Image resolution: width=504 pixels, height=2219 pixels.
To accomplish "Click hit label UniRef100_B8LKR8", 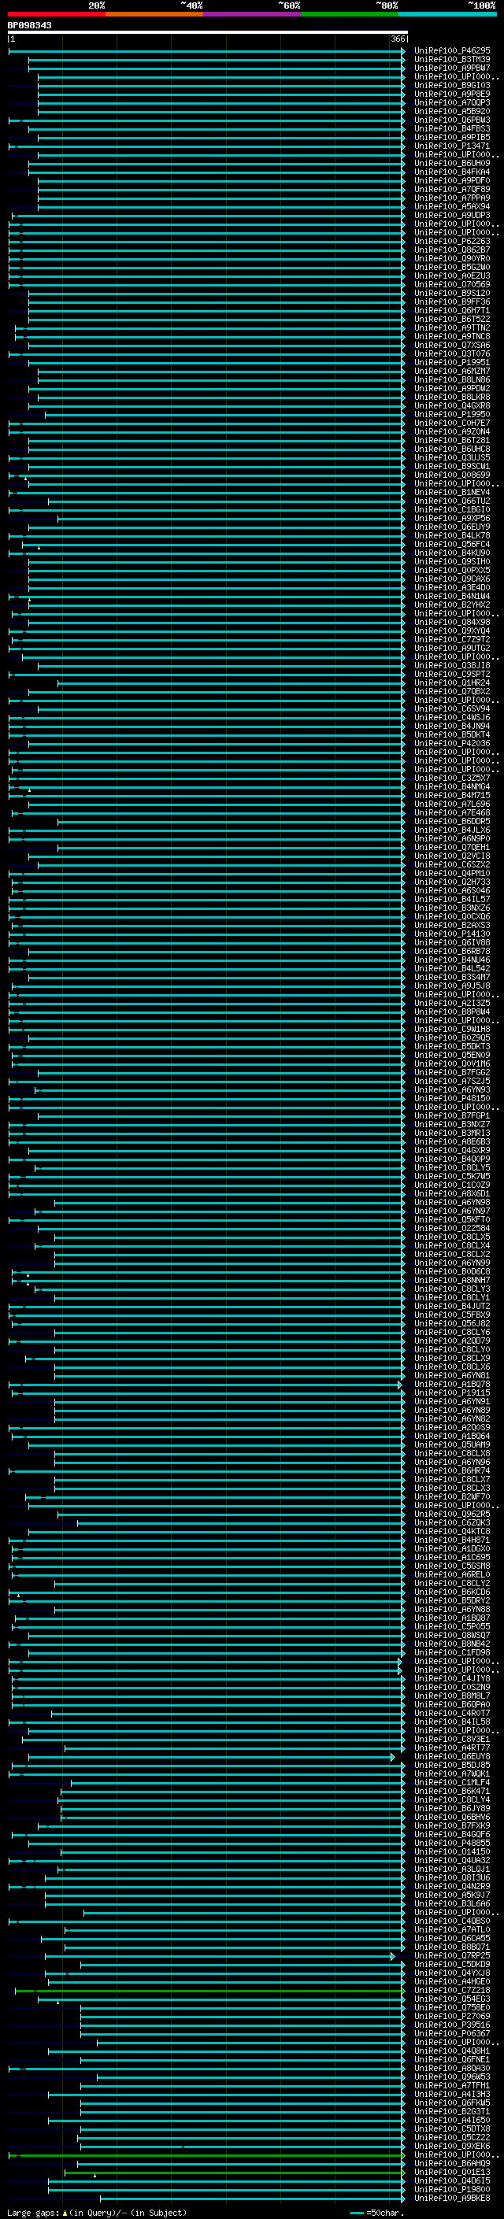I will 451,397.
